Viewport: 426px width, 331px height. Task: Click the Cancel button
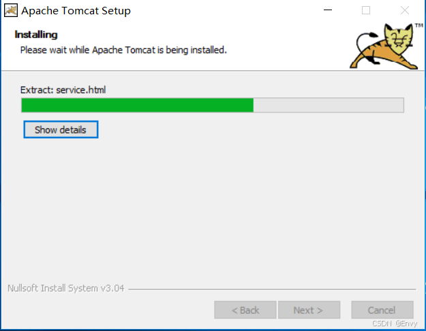(382, 310)
